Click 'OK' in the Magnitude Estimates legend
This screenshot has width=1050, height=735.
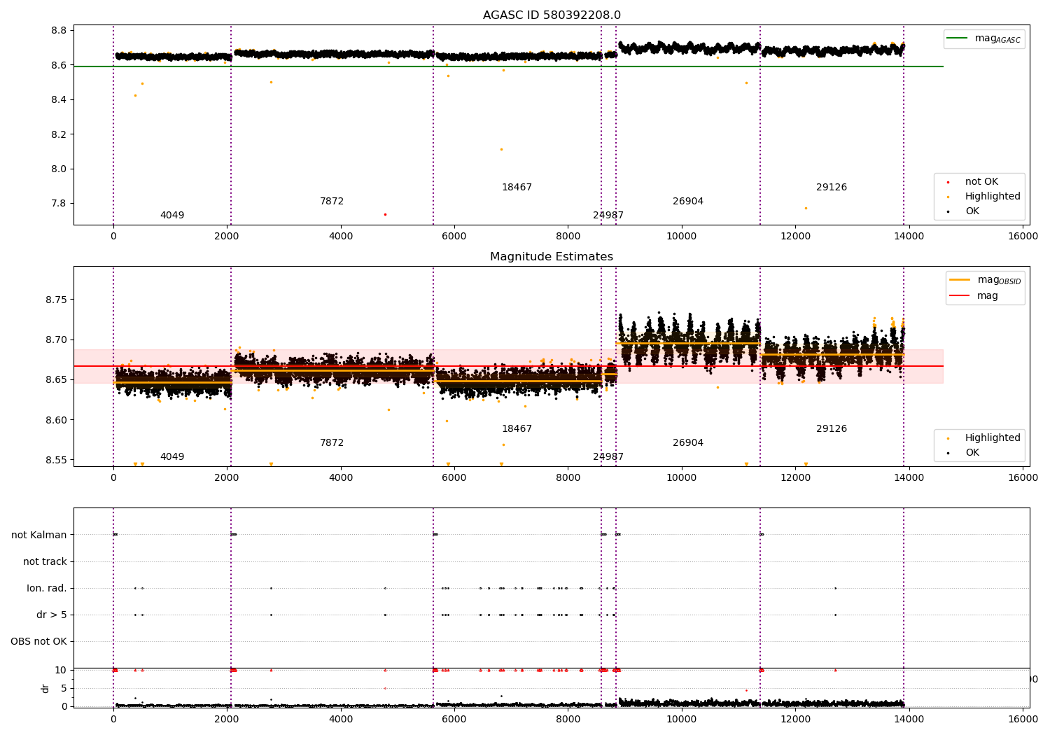coord(964,453)
